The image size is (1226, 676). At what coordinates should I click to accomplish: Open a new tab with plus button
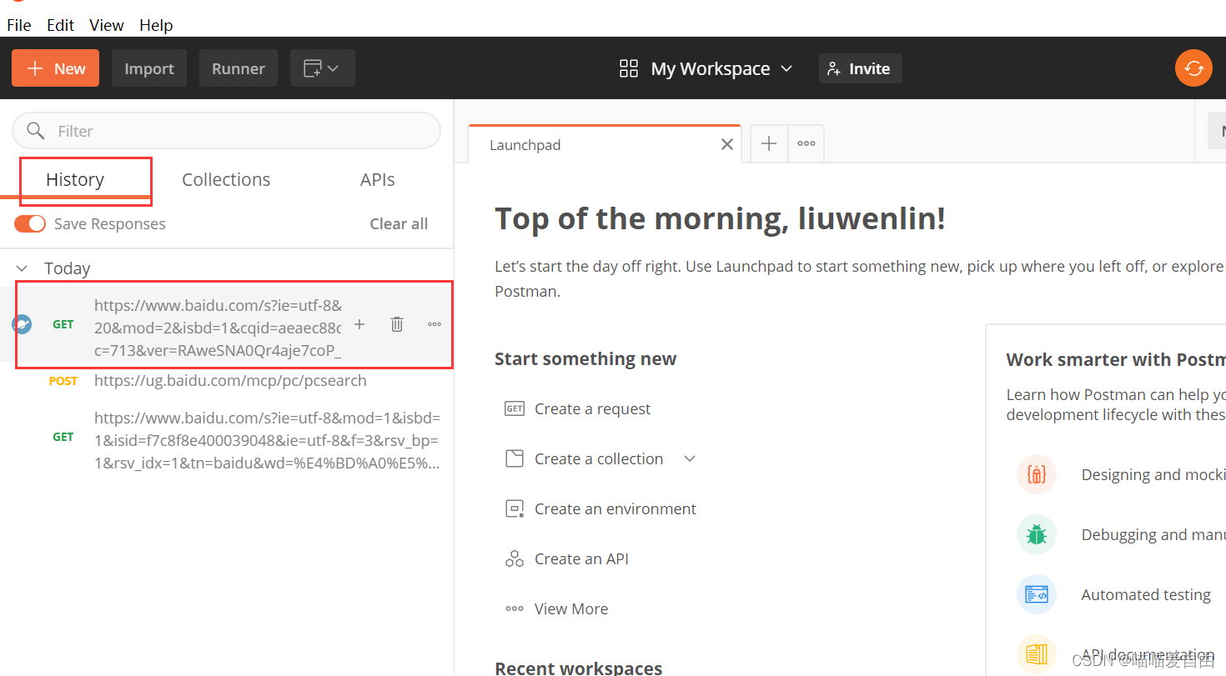[769, 143]
